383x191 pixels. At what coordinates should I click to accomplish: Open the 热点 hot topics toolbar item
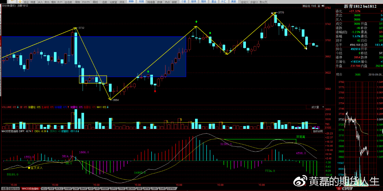coord(167,2)
